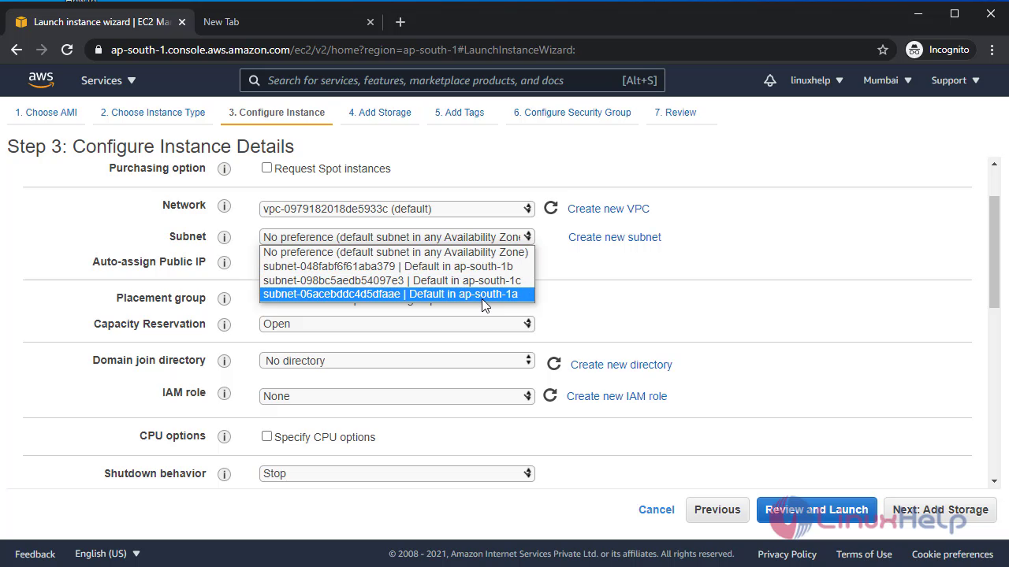Click Next: Add Storage button
Image resolution: width=1009 pixels, height=567 pixels.
(x=940, y=510)
